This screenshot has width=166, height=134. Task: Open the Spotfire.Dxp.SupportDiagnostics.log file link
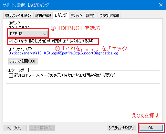63,53
